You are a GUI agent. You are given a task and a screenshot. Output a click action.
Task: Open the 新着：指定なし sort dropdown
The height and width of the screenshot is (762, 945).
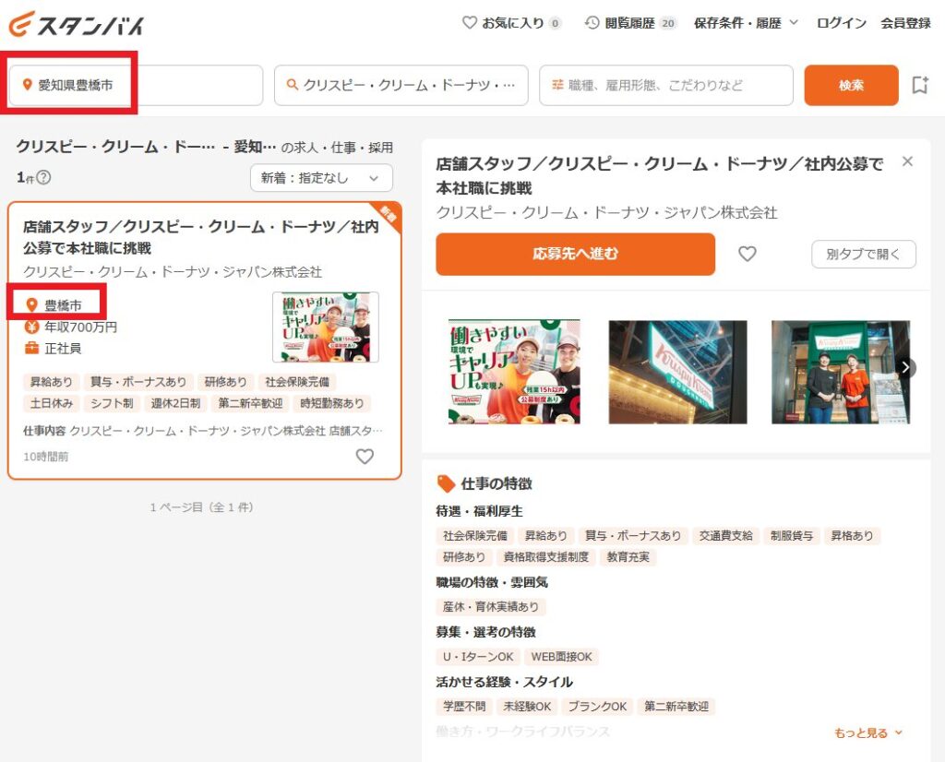[321, 178]
